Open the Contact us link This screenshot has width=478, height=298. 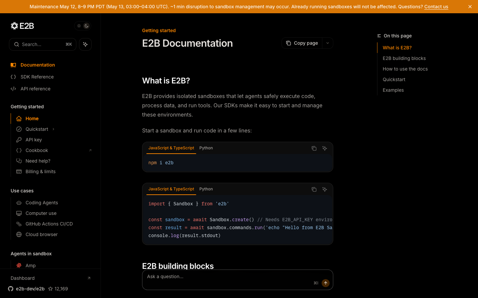436,7
